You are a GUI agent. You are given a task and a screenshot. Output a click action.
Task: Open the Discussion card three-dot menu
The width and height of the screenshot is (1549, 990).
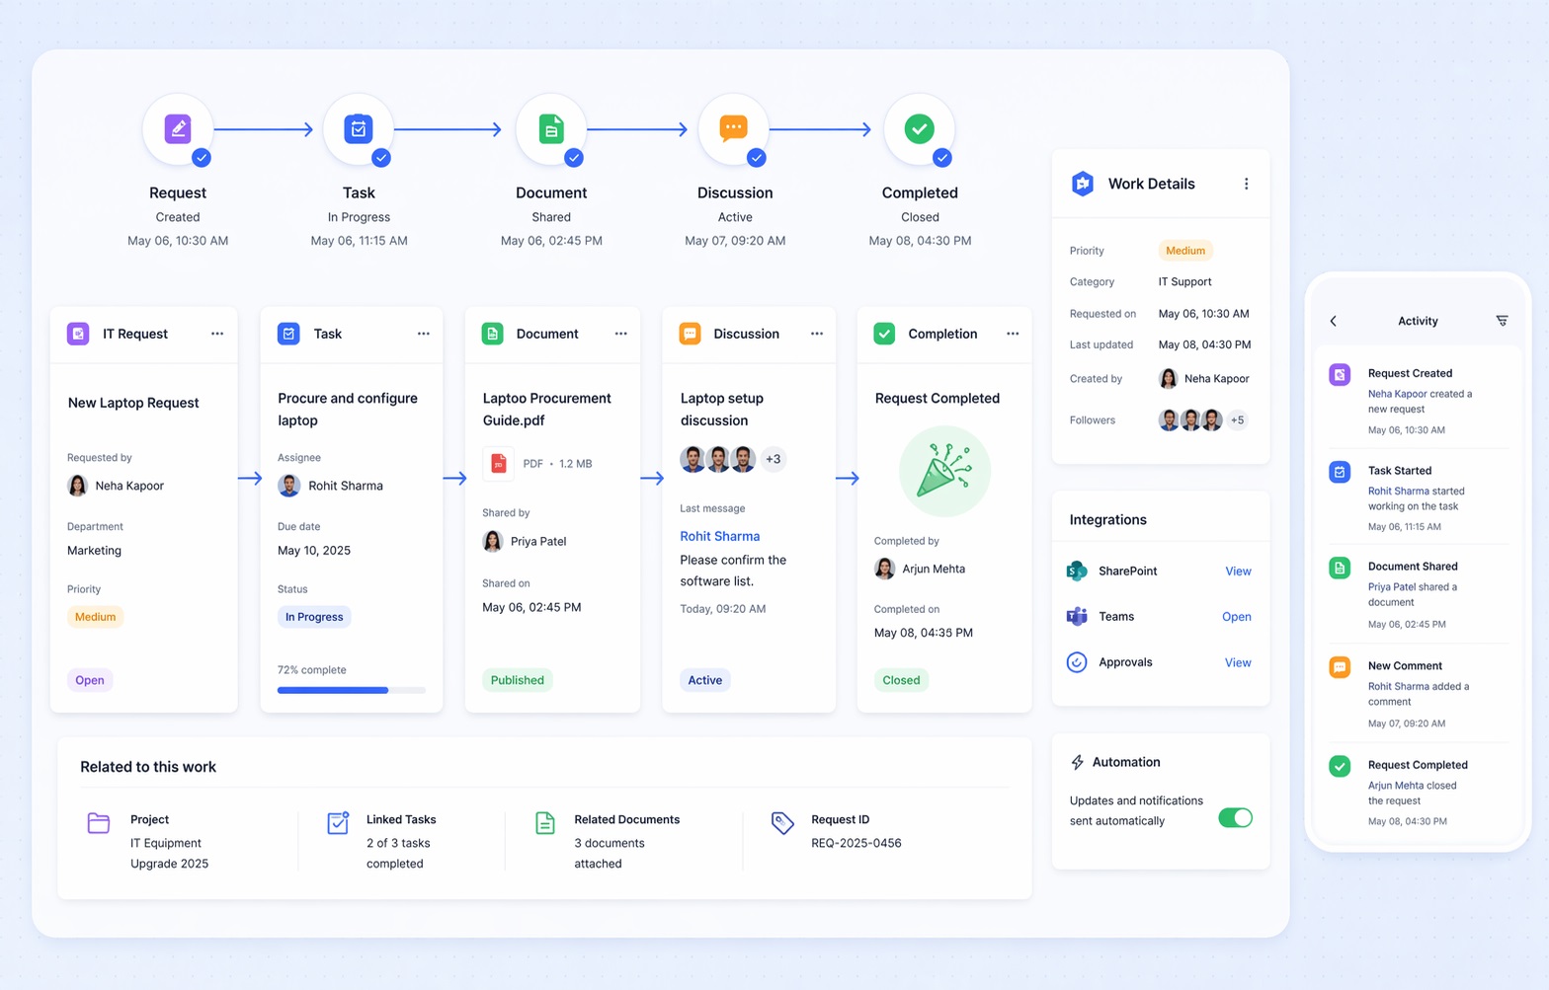click(x=817, y=334)
